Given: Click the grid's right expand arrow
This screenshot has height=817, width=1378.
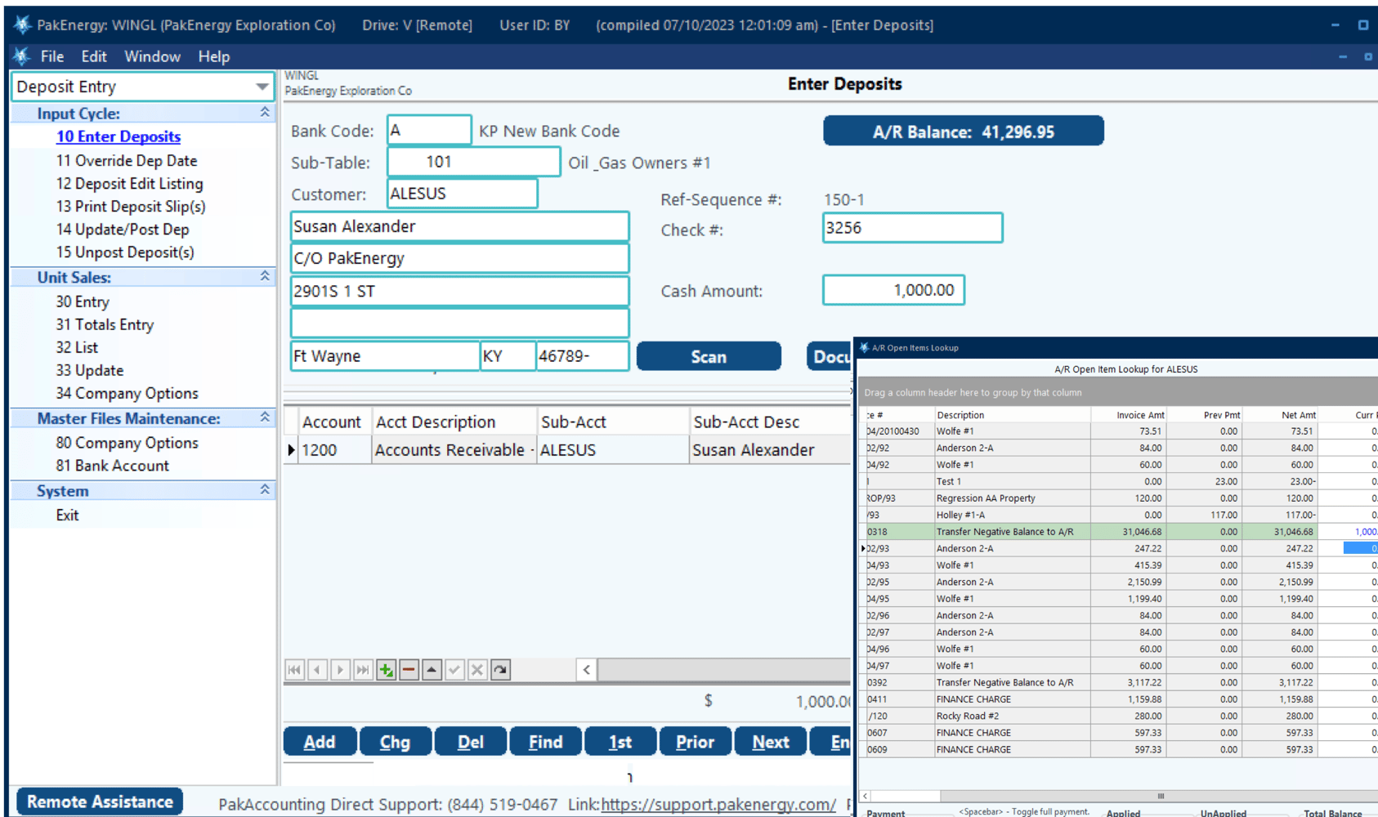Looking at the screenshot, I should pyautogui.click(x=586, y=669).
